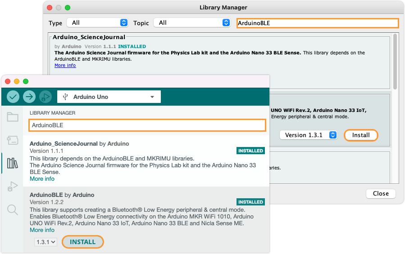Click the ArduinoBLE search field in sidebar
Viewport: 405px width, 254px height.
pos(147,125)
